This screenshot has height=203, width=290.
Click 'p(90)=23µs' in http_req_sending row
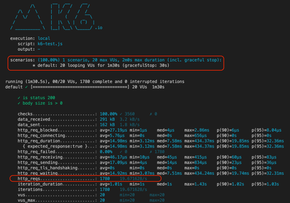coord(229,162)
